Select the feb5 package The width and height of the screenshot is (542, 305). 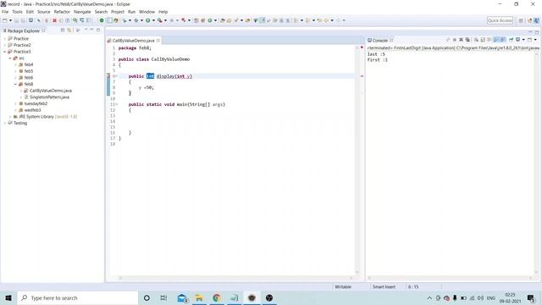click(28, 71)
